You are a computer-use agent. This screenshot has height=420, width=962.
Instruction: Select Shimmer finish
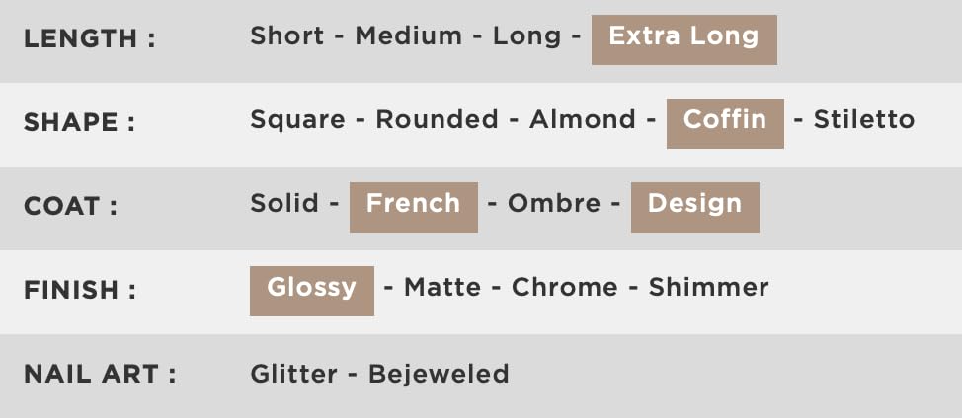coord(708,287)
